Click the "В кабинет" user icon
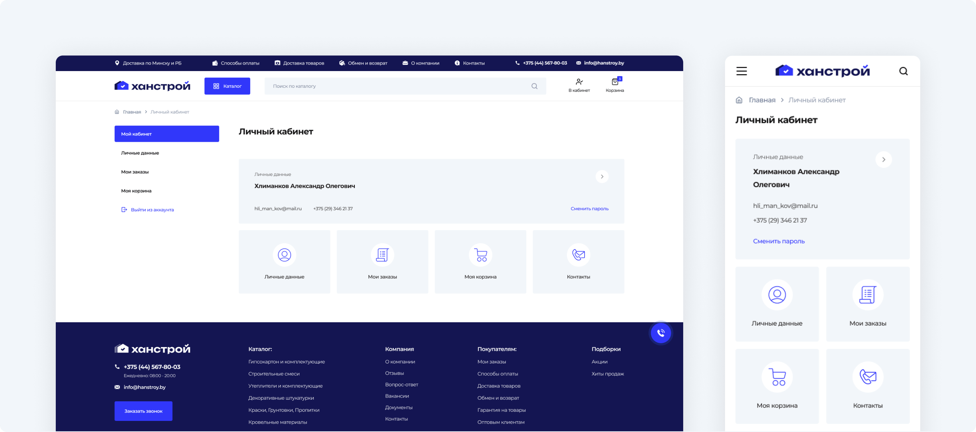 [x=579, y=82]
